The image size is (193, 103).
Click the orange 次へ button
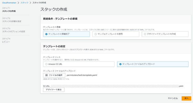pyautogui.click(x=186, y=98)
